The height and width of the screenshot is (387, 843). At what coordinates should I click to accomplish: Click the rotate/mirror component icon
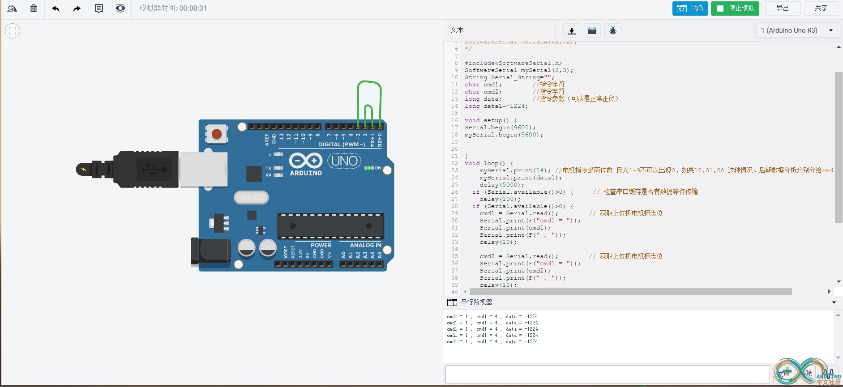(12, 9)
